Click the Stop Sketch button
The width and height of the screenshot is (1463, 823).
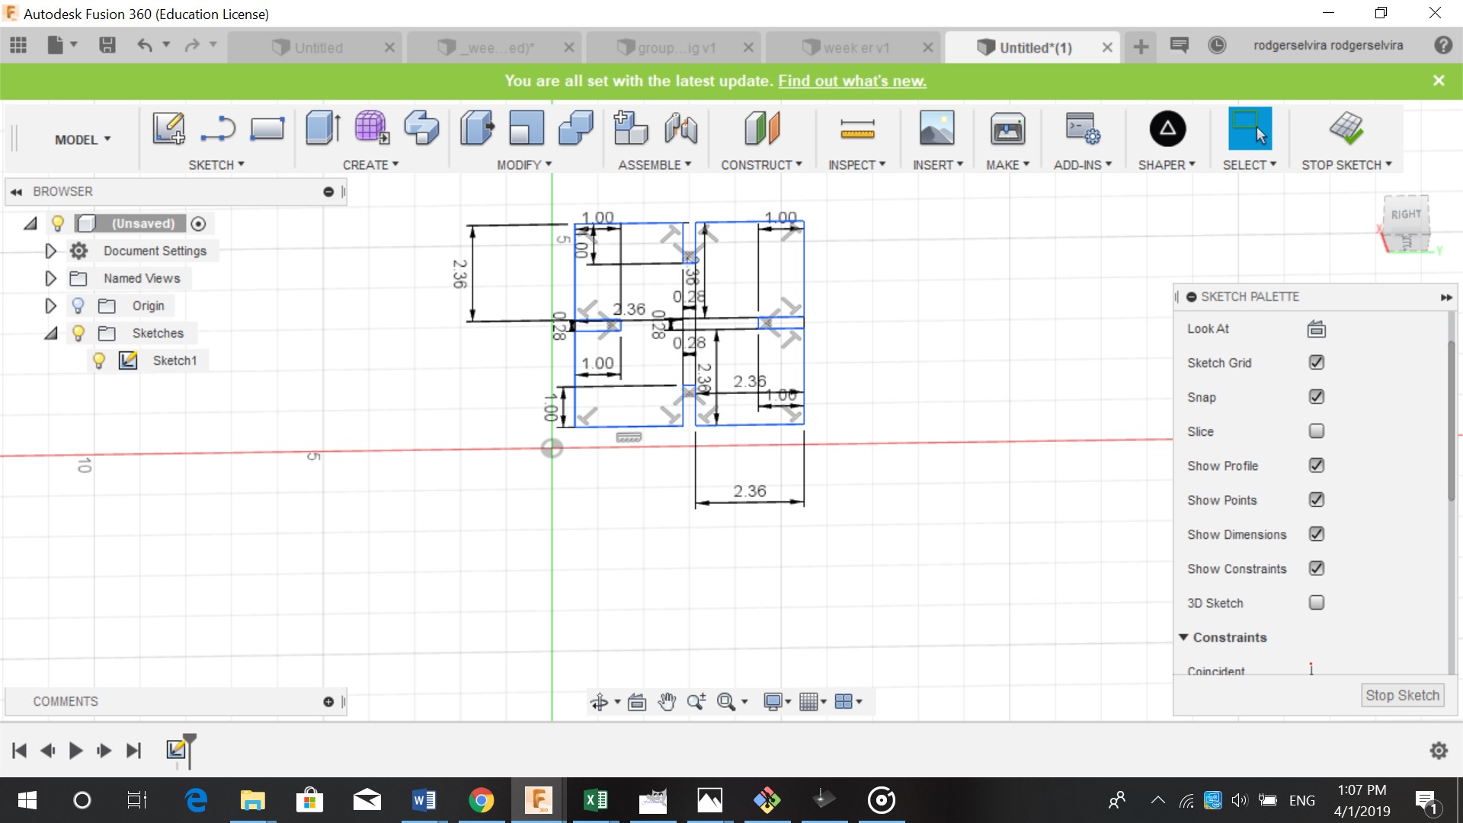pyautogui.click(x=1401, y=695)
